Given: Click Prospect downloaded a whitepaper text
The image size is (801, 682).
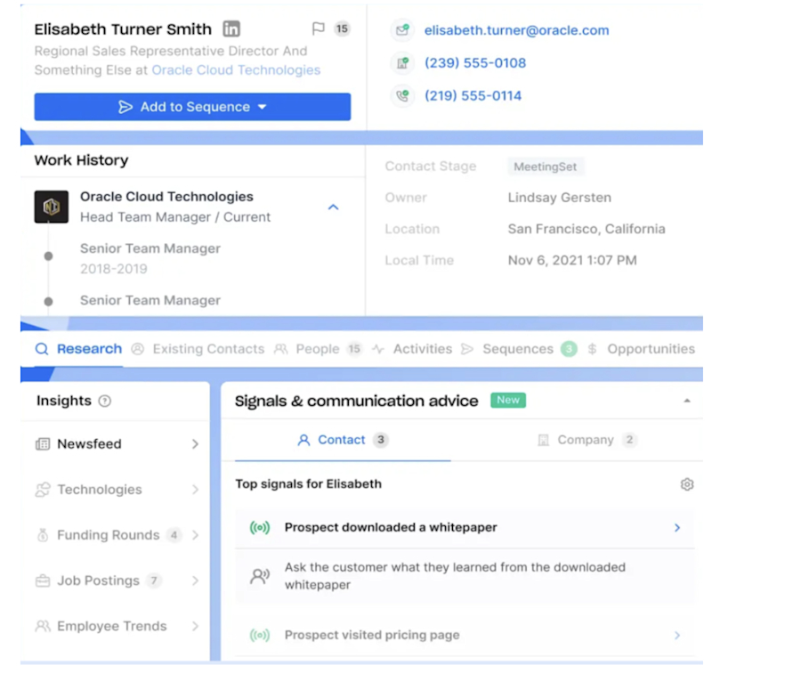Looking at the screenshot, I should pyautogui.click(x=391, y=527).
